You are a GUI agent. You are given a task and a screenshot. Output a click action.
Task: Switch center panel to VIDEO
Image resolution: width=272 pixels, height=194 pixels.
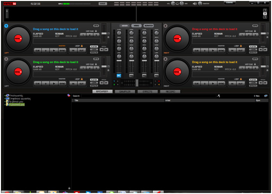point(136,26)
